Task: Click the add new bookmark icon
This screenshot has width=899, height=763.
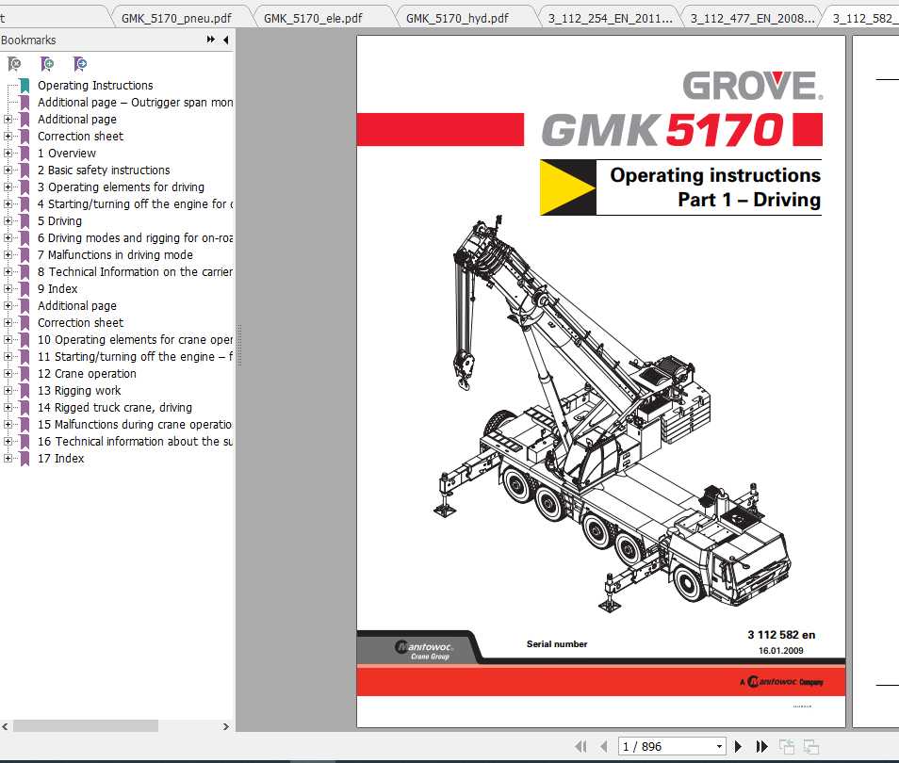Action: pos(47,64)
